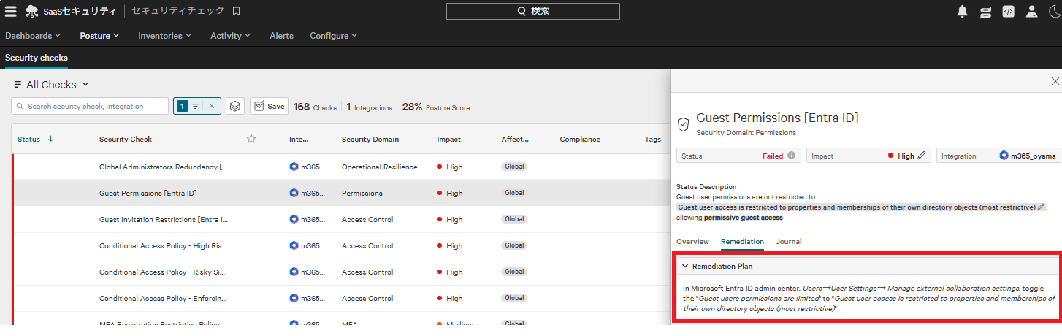Click the user profile icon
The image size is (1062, 336).
tap(1031, 11)
